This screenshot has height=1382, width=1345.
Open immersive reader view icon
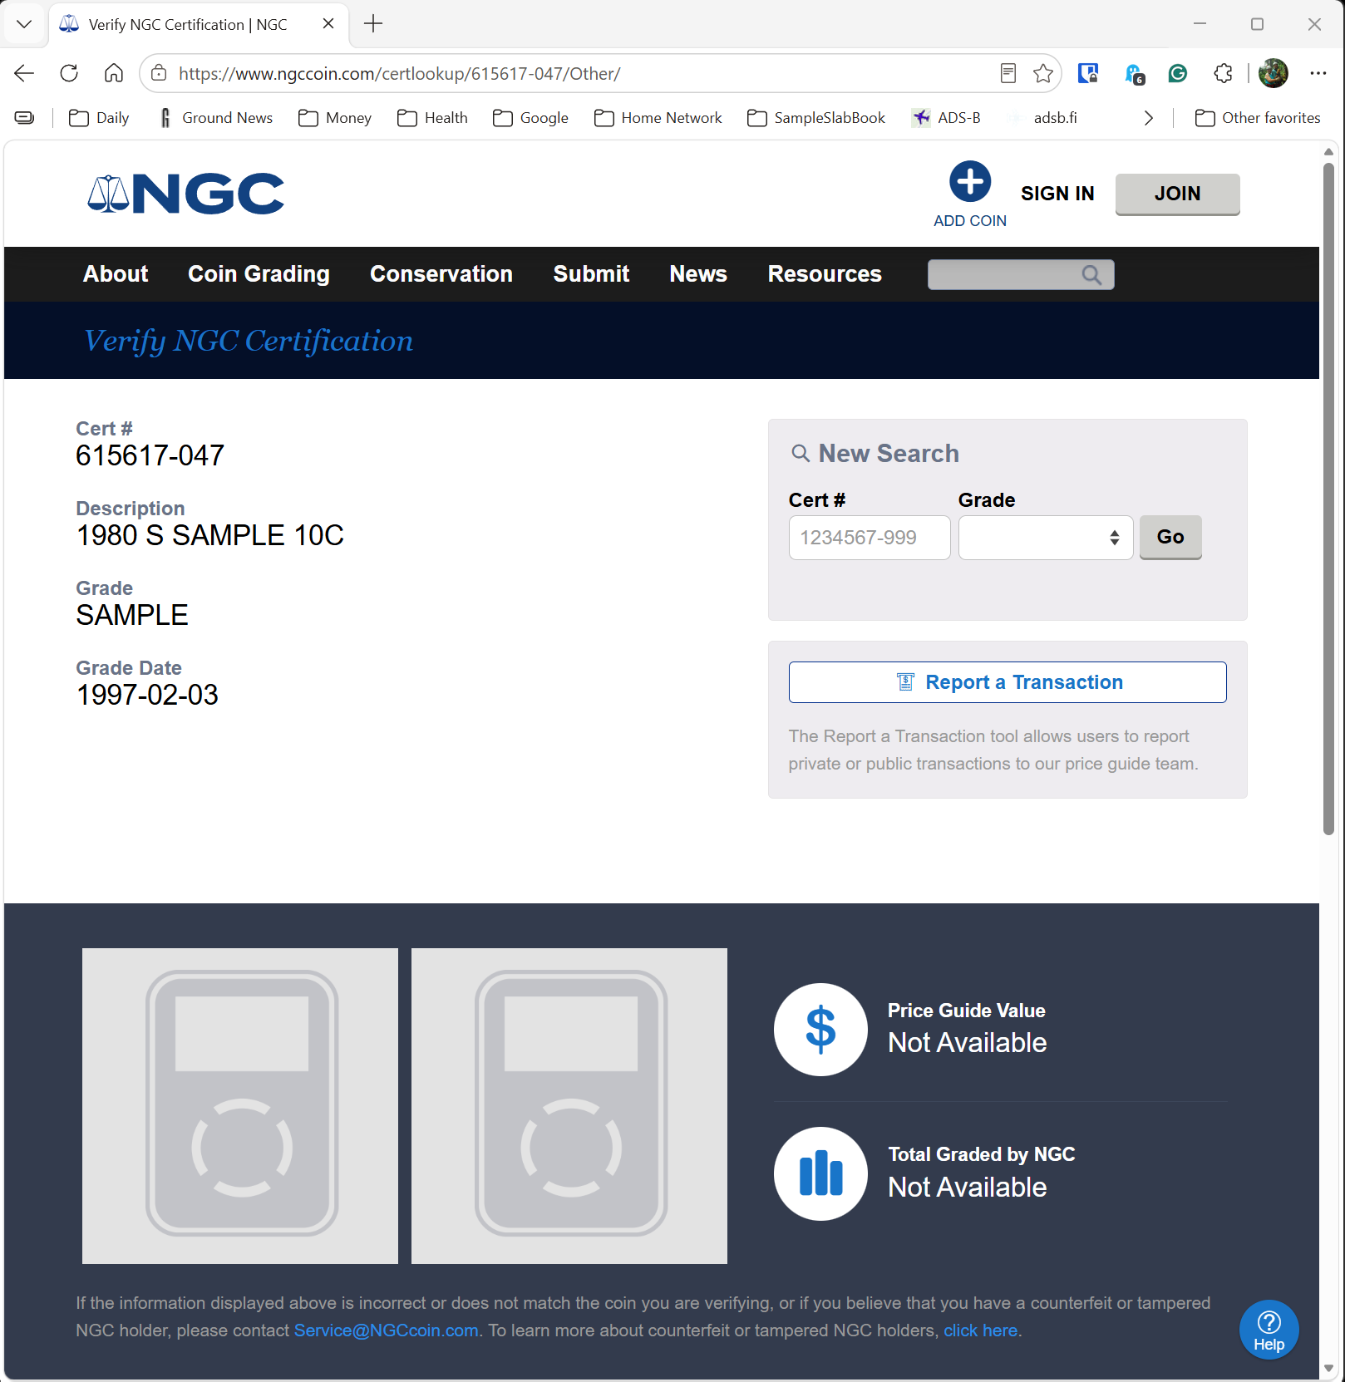tap(1008, 73)
